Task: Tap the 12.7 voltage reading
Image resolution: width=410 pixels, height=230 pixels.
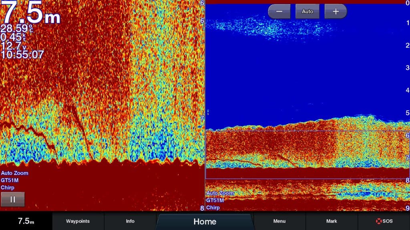Action: 14,46
